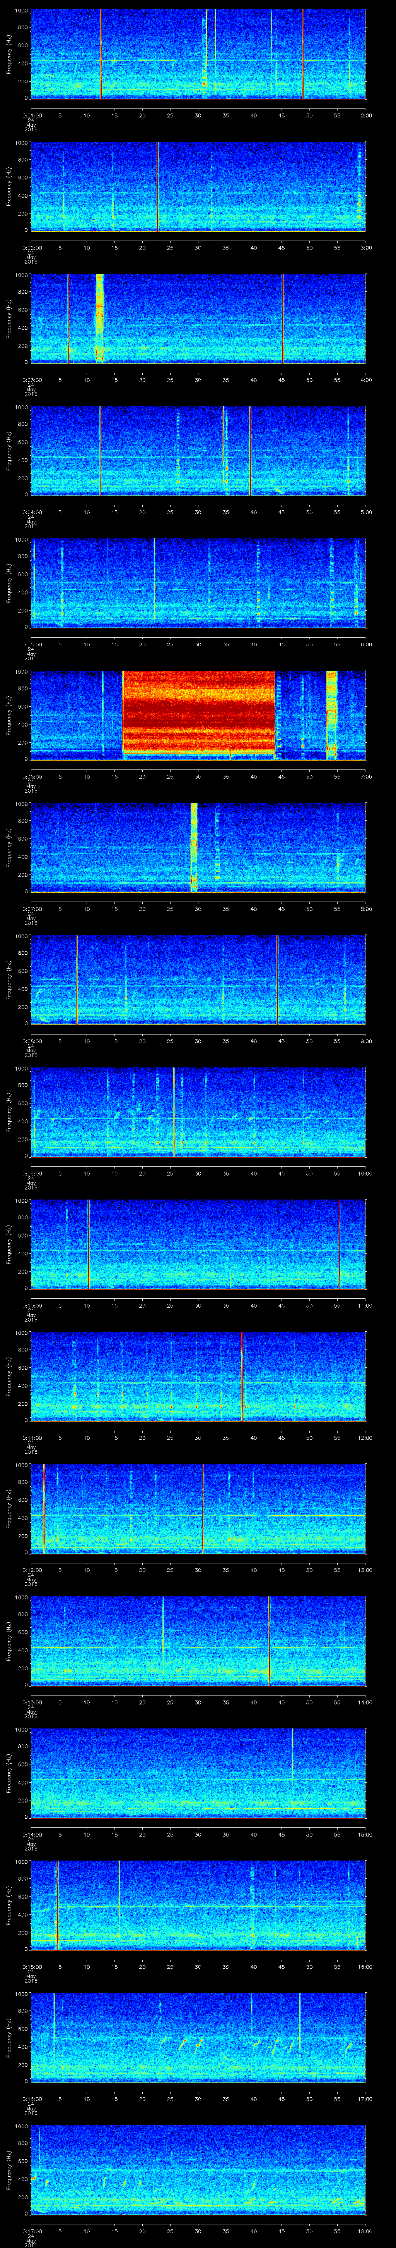Click the red vertical line near 23 in the 0:02:00 spectrogram
The image size is (396, 2248).
[157, 187]
